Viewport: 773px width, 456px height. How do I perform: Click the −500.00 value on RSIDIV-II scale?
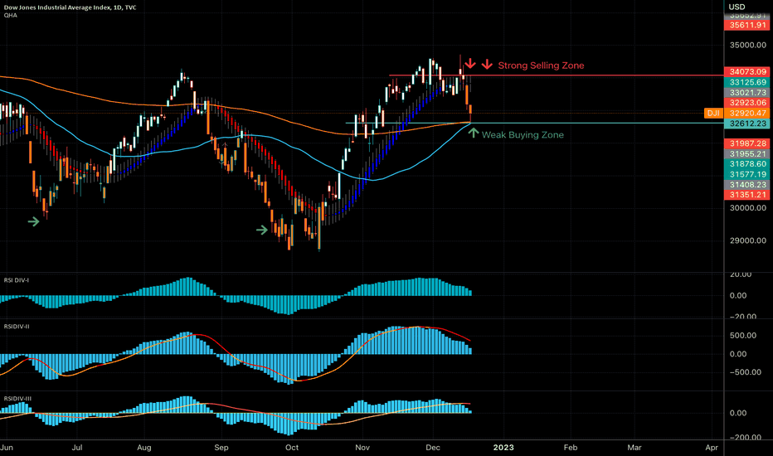(746, 372)
